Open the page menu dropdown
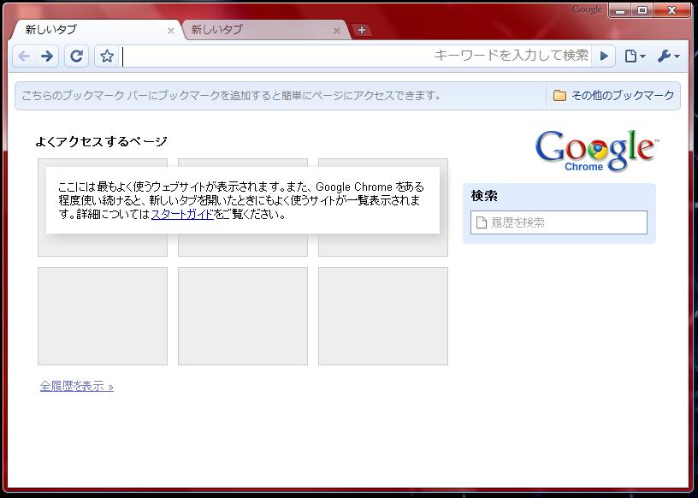Screen dimensions: 698x498 point(635,56)
